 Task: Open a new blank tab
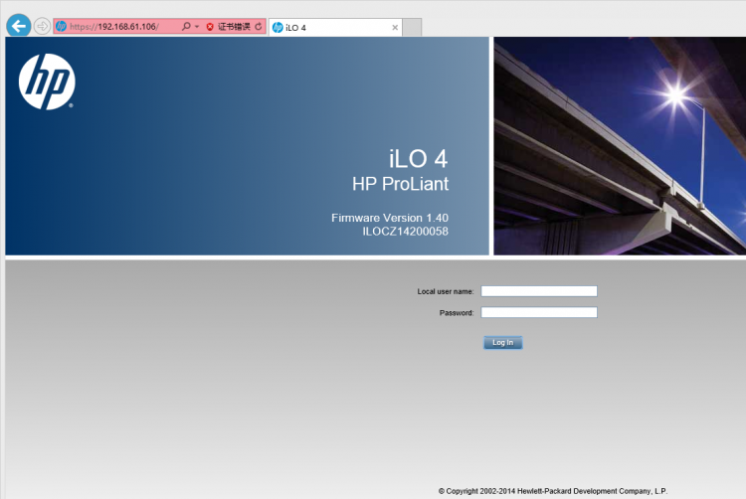[412, 28]
